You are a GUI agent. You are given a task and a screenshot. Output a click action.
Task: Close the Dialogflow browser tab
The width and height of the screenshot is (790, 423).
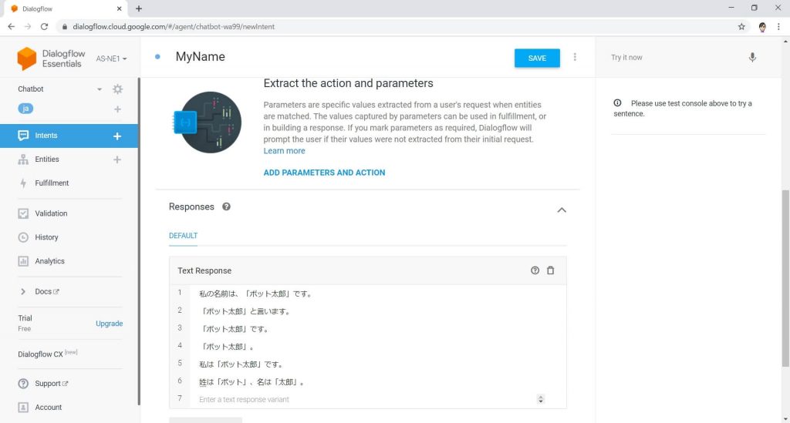click(119, 8)
